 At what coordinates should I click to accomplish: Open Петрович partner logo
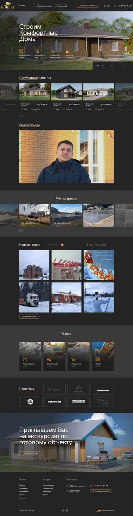click(54, 389)
